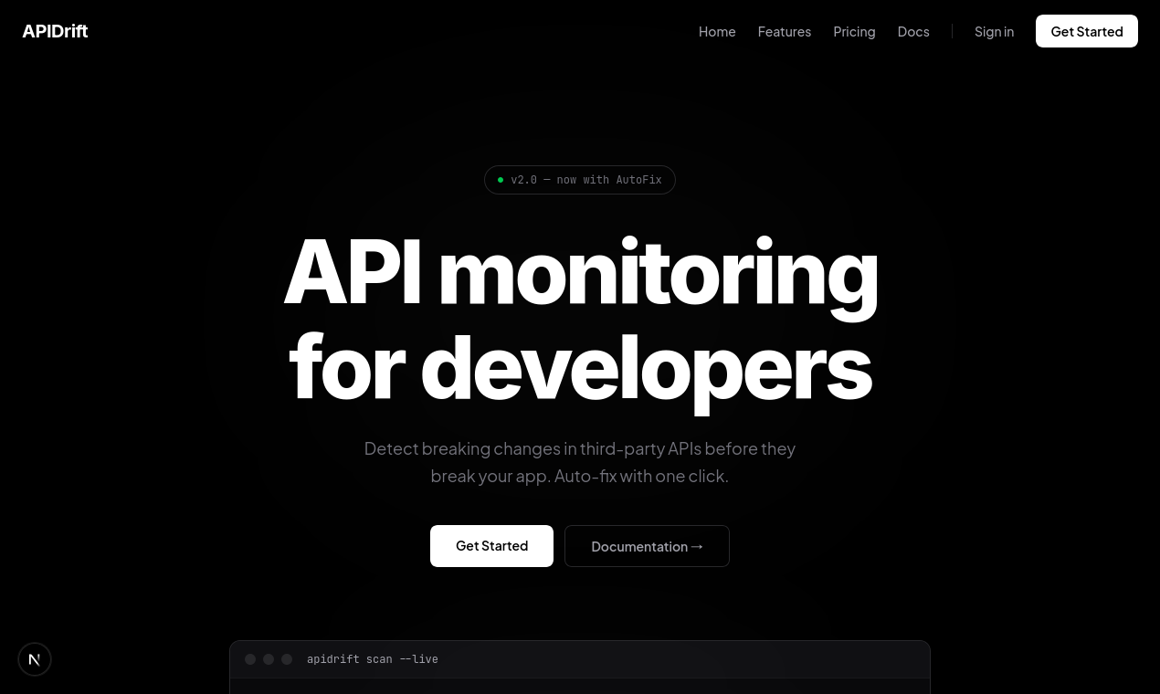Click the arrow inside Documentation button

[697, 546]
